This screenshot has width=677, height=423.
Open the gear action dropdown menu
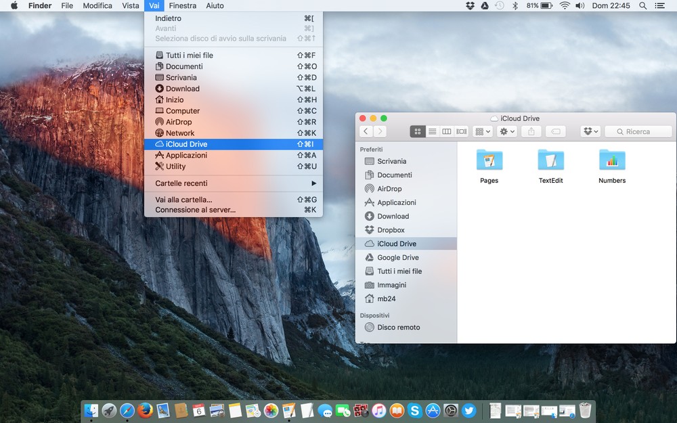click(506, 131)
